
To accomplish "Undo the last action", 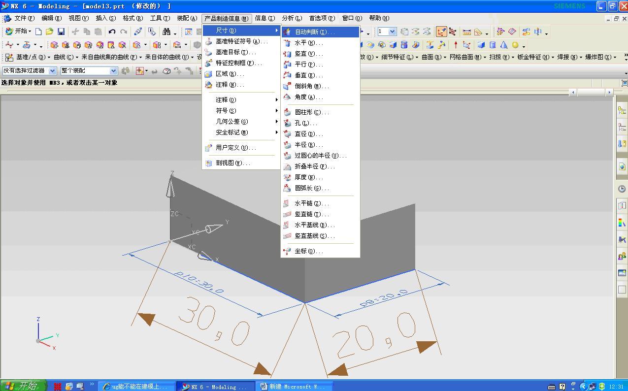I will tap(112, 32).
